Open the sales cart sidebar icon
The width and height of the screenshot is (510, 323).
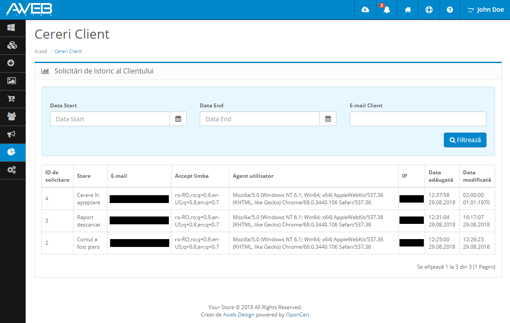12,99
